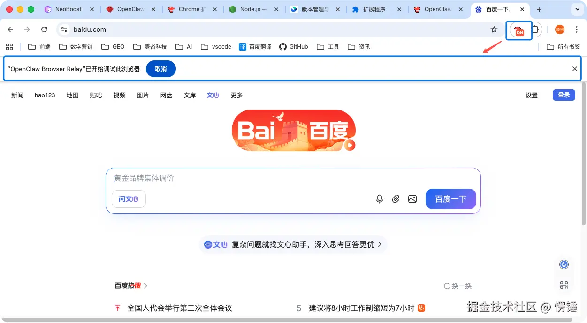Open the 所有书签 folder
Screen dimensions: 587x323
[564, 47]
